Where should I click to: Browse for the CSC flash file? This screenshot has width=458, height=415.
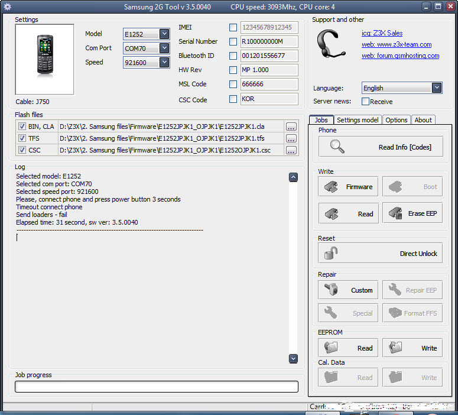click(291, 150)
